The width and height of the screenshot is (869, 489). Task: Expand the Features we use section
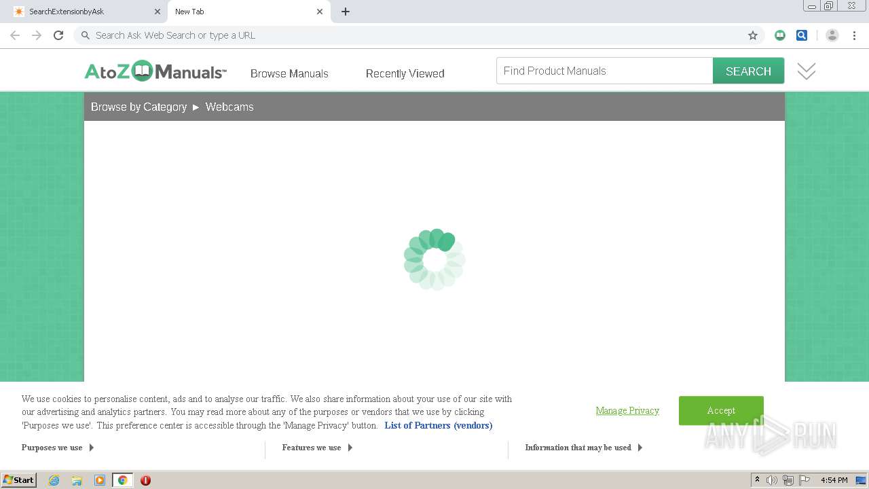pos(317,448)
